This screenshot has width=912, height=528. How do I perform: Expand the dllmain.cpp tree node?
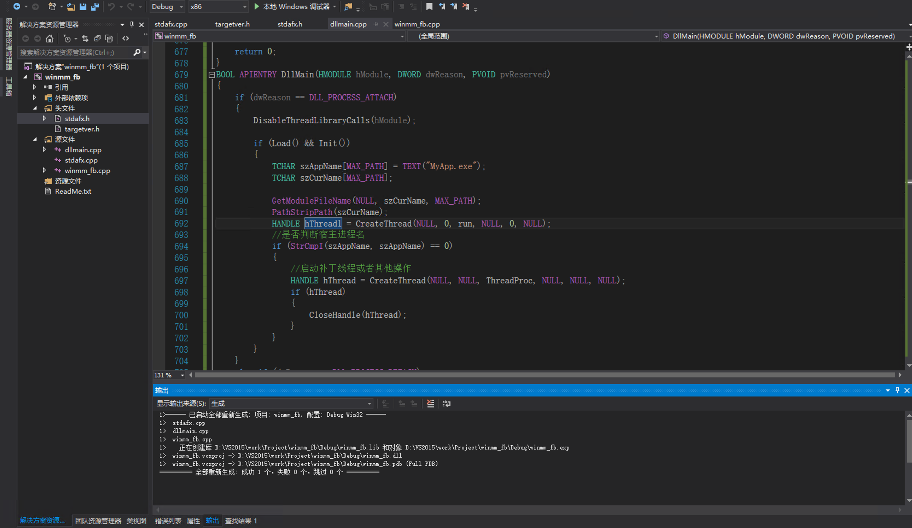point(44,149)
